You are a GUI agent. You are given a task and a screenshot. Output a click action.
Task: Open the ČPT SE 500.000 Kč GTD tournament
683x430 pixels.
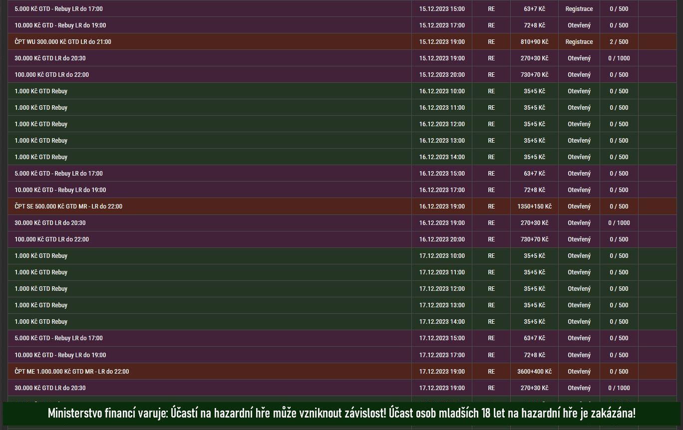click(68, 207)
